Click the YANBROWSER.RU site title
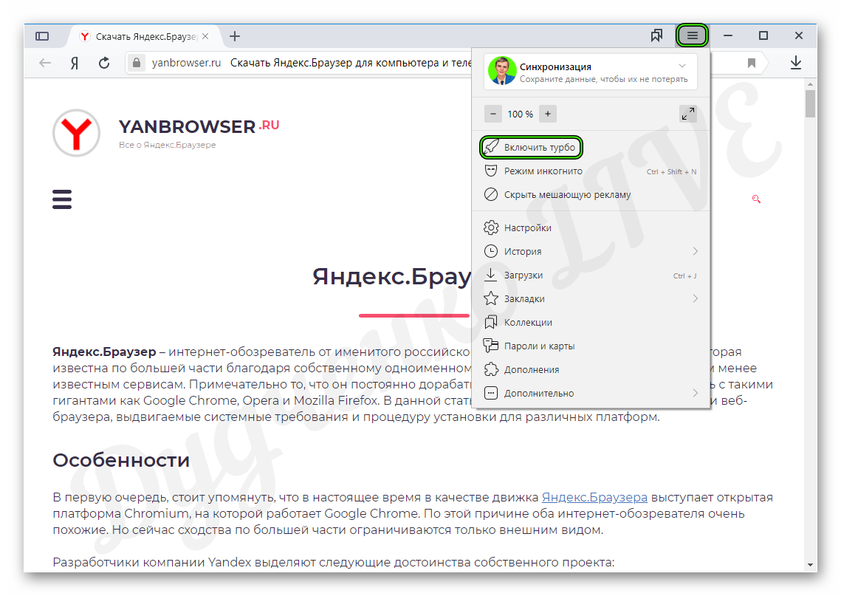The height and width of the screenshot is (596, 841). [x=199, y=126]
